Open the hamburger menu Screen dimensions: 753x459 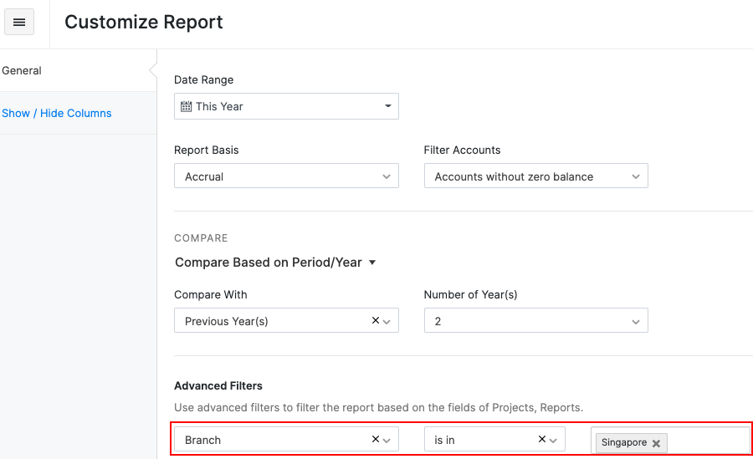(x=19, y=23)
